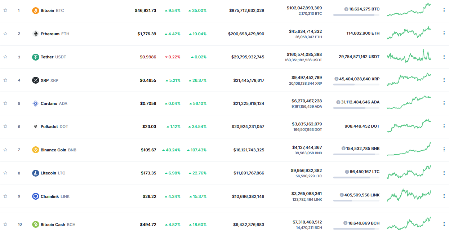Toggle the watchlist star for Polkadot

click(x=5, y=127)
